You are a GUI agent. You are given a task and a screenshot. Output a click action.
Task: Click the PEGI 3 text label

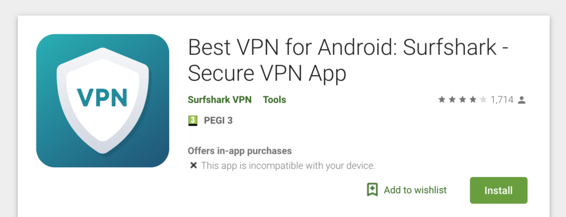[x=218, y=121]
